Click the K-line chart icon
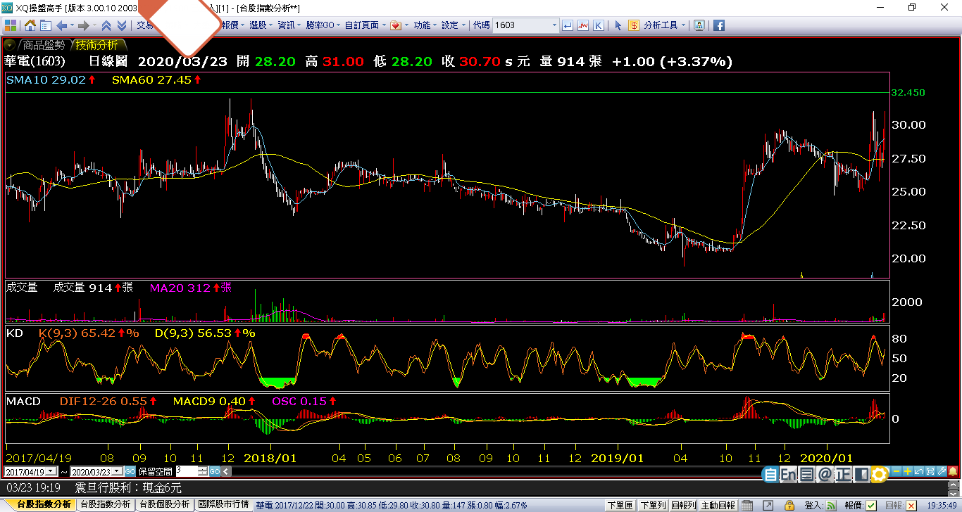The width and height of the screenshot is (962, 512). click(x=599, y=25)
